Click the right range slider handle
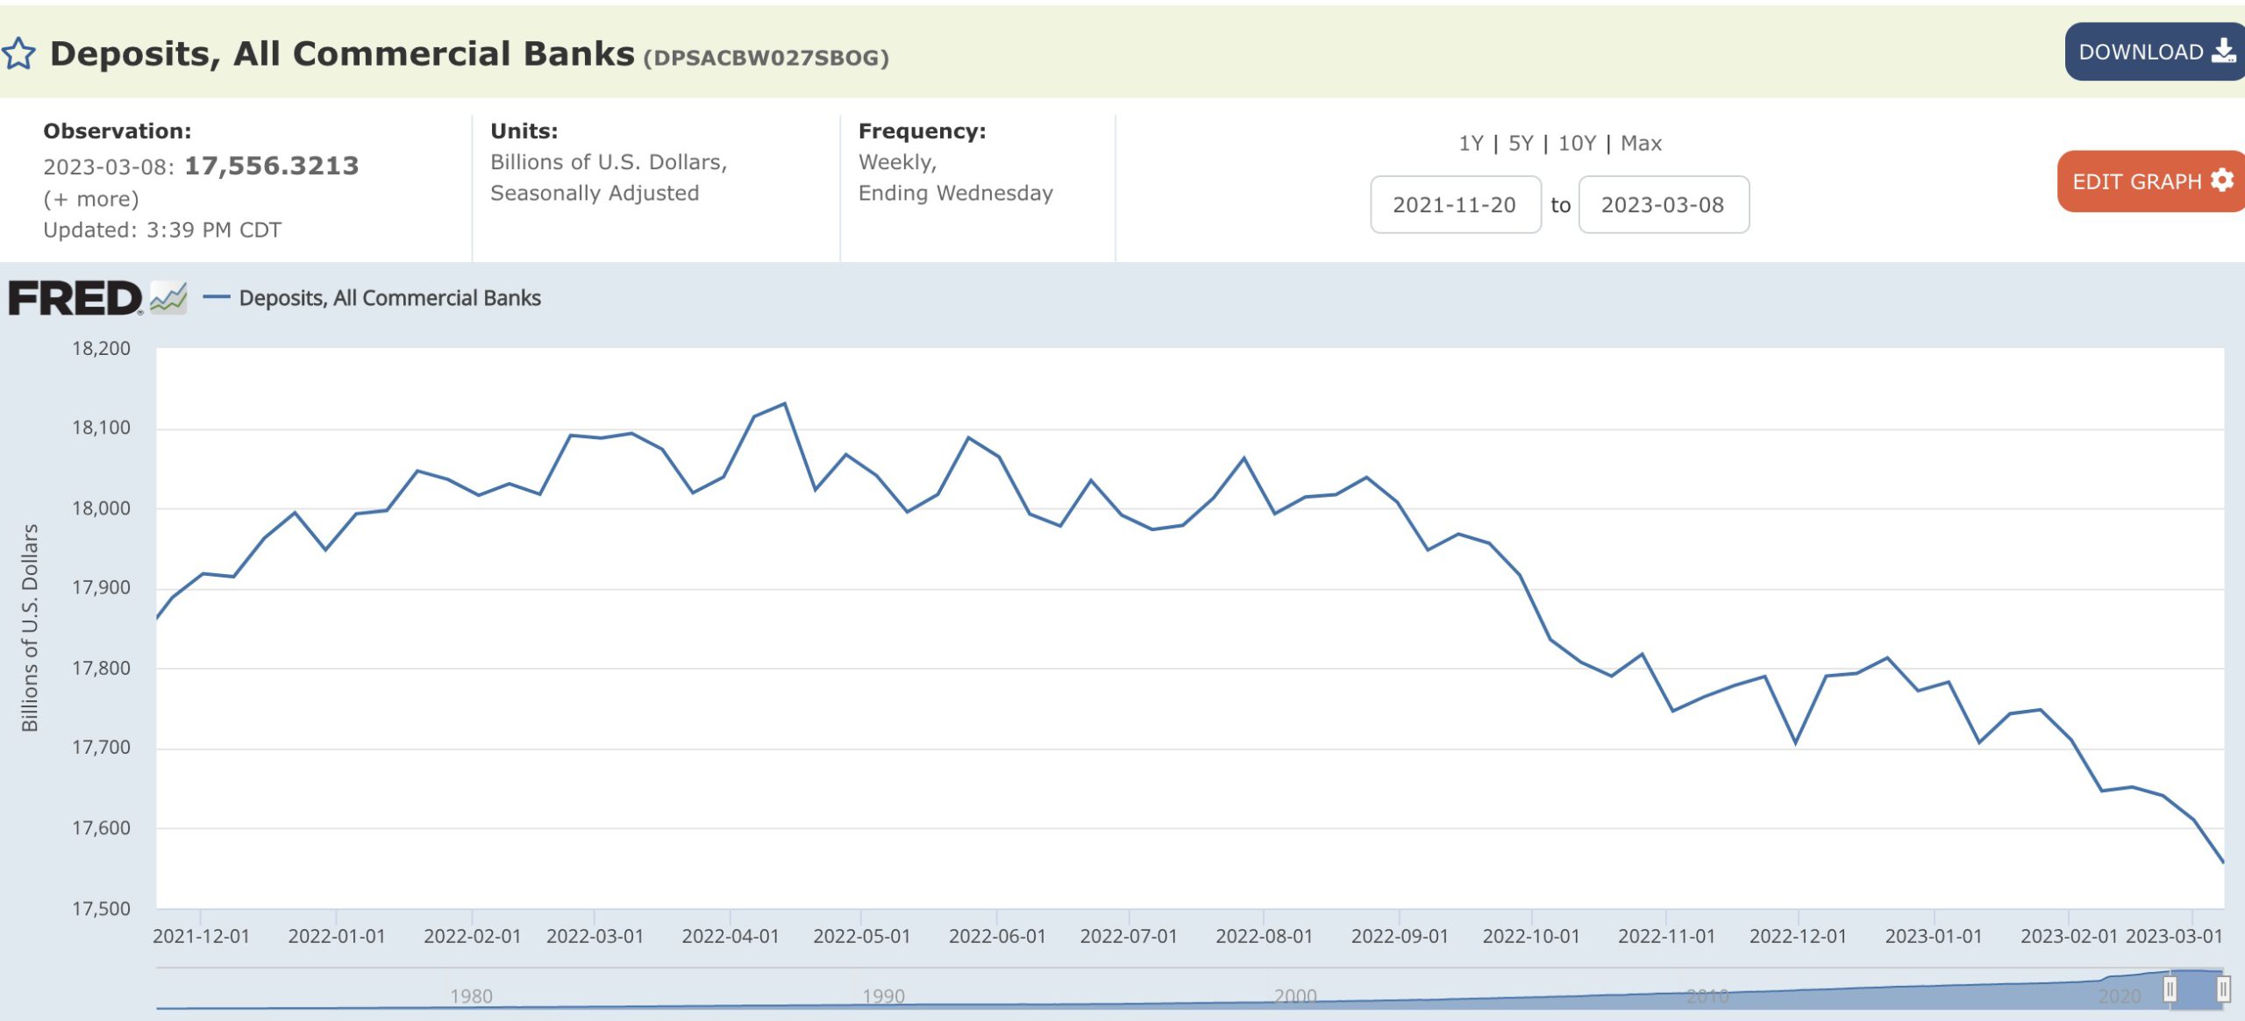2245x1021 pixels. (x=2223, y=989)
